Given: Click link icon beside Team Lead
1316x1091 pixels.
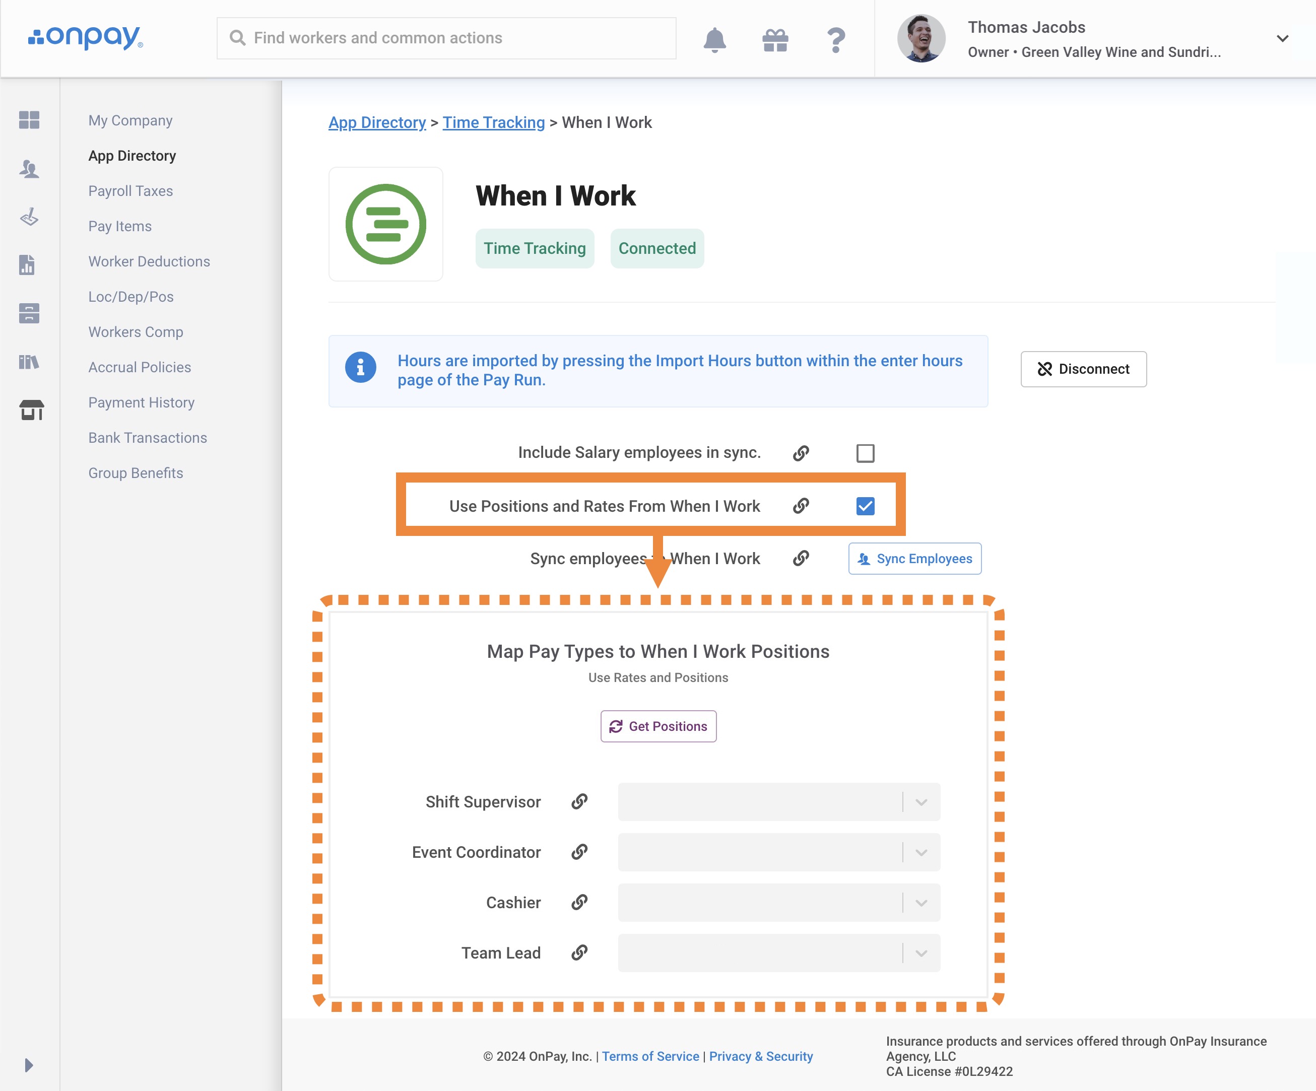Looking at the screenshot, I should click(580, 952).
